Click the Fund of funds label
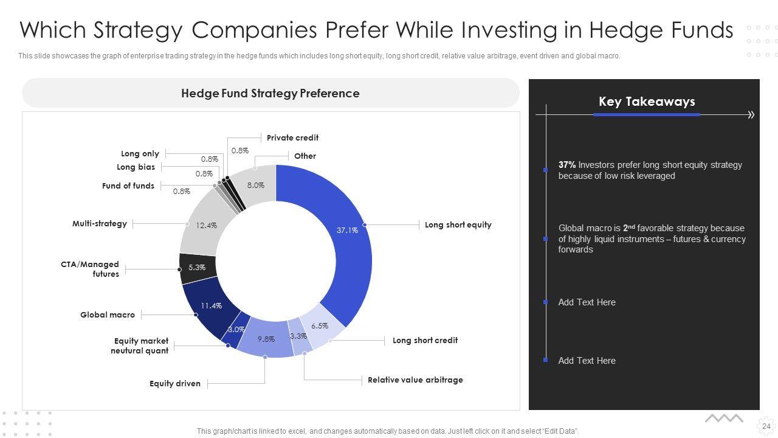The image size is (778, 438). point(128,186)
